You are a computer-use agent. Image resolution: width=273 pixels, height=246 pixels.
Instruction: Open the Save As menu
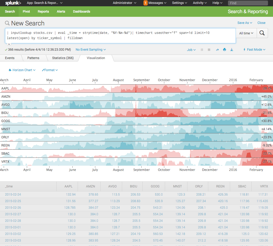(x=245, y=23)
